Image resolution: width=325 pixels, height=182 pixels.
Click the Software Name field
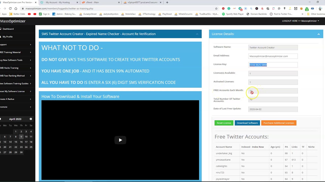pyautogui.click(x=273, y=47)
